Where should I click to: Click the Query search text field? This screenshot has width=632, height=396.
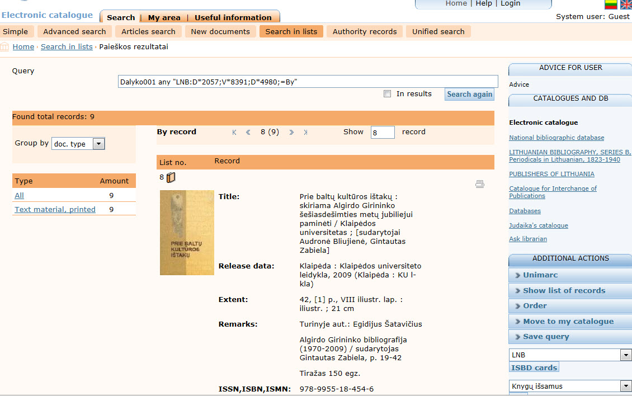coord(308,82)
